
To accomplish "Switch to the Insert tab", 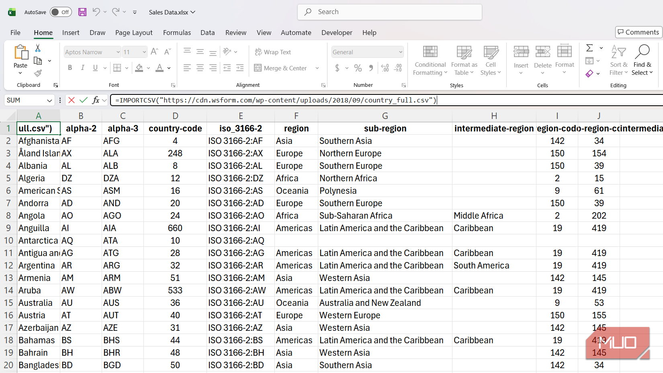I will [x=71, y=33].
